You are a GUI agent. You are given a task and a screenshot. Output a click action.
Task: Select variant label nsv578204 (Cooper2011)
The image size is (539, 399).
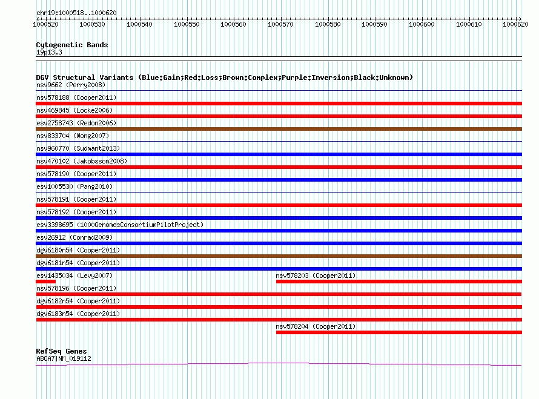click(316, 326)
